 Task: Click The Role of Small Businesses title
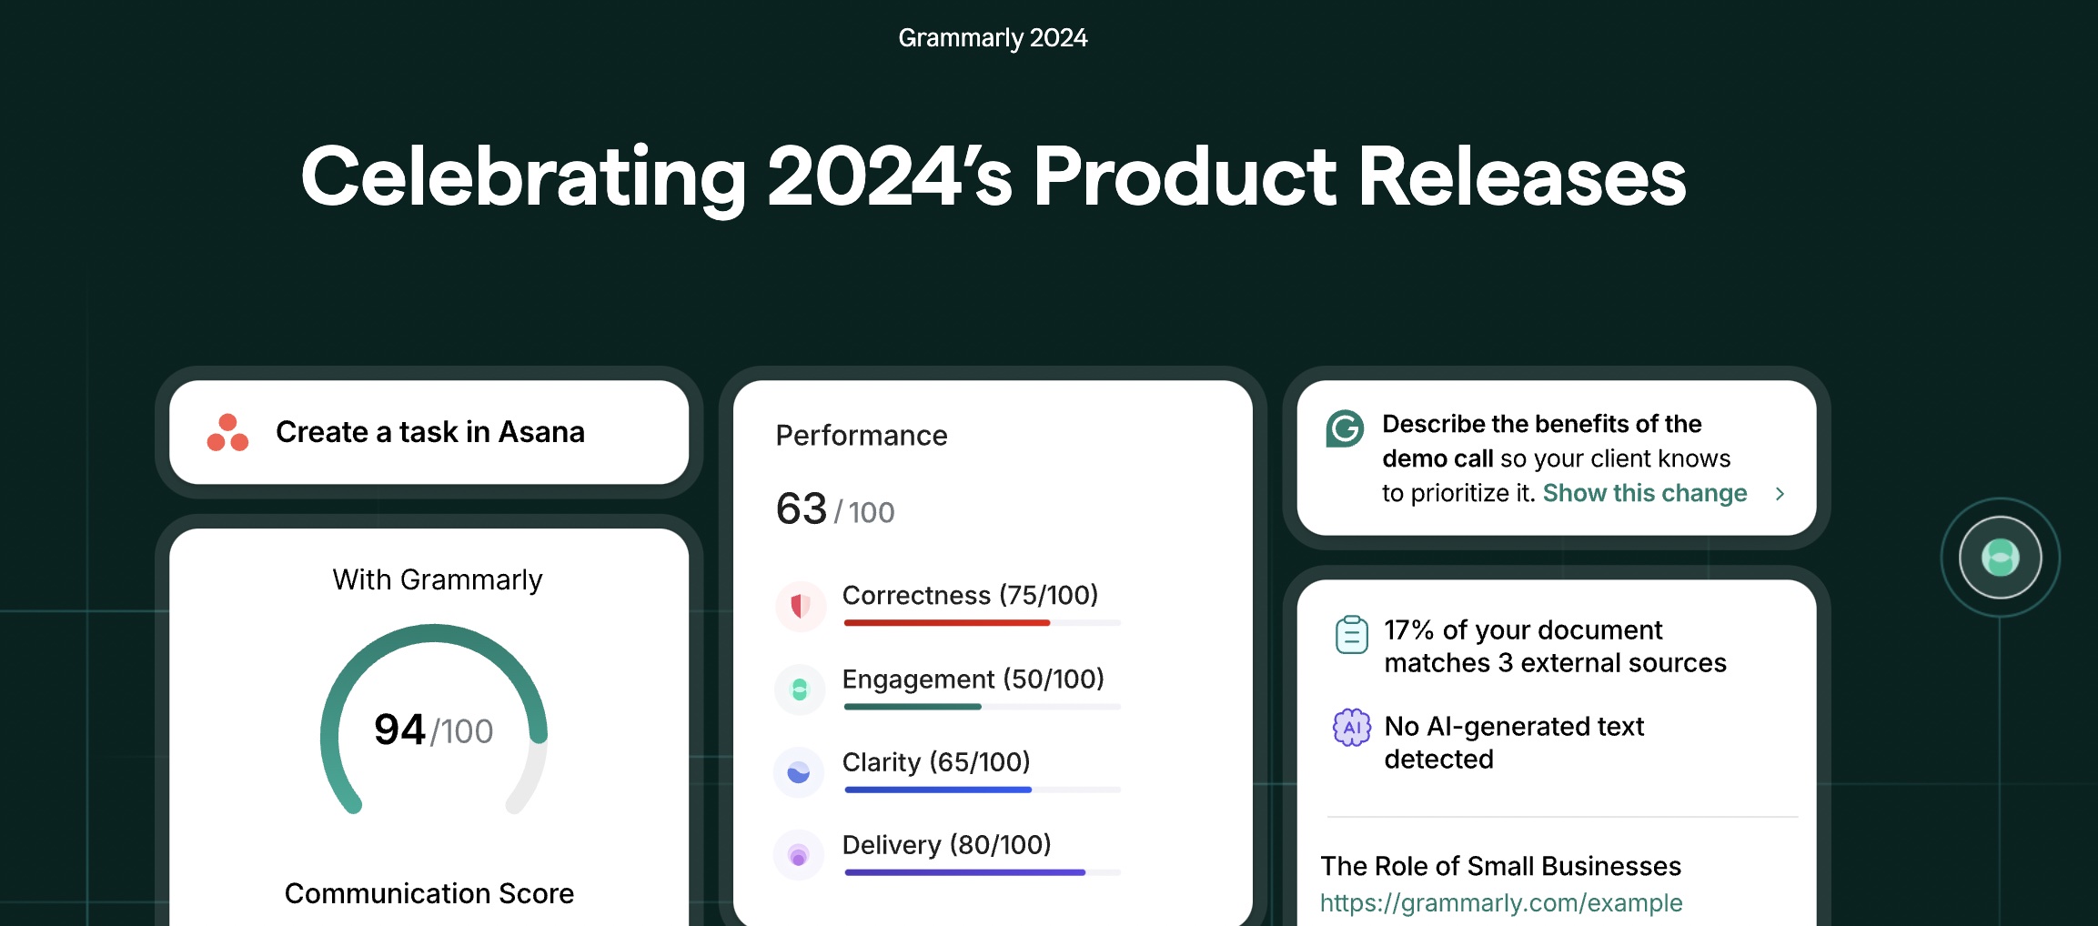tap(1500, 866)
